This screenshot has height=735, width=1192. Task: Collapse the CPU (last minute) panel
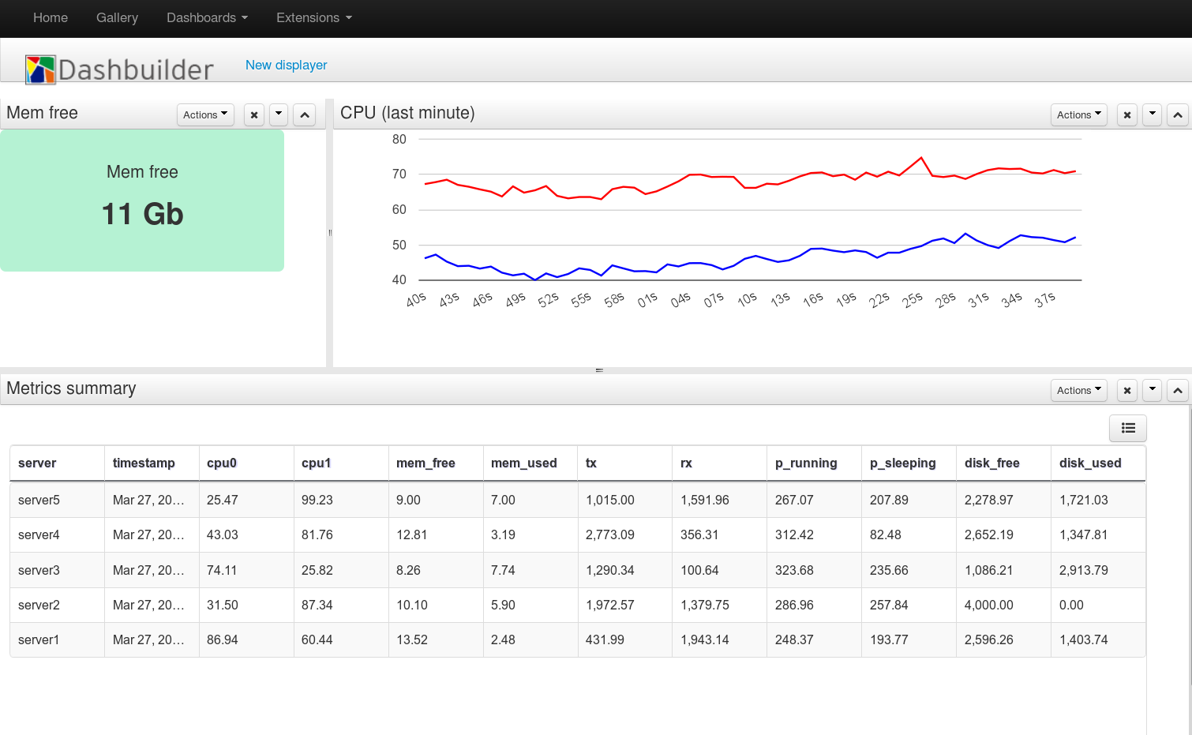[x=1177, y=114]
